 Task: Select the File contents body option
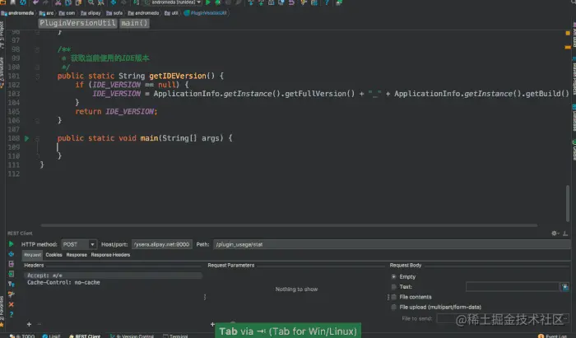[394, 297]
